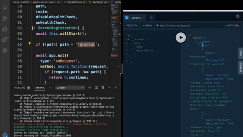Click the problems count badge
The image size is (243, 137).
pos(28,88)
